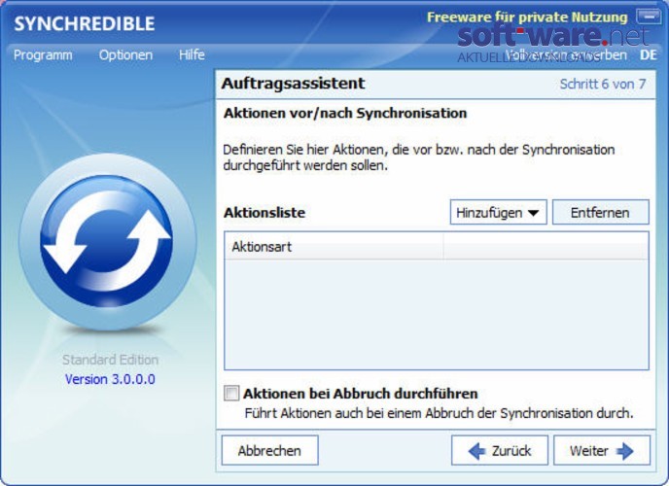
Task: Click the large sync arrows logo
Action: [107, 241]
